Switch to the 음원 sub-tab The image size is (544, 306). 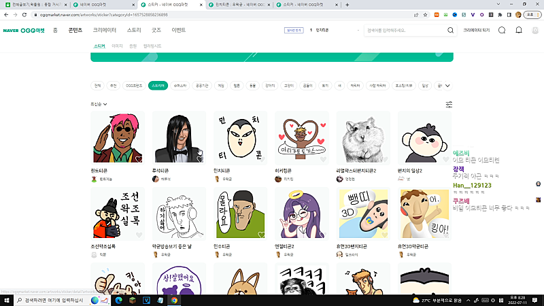(x=133, y=46)
